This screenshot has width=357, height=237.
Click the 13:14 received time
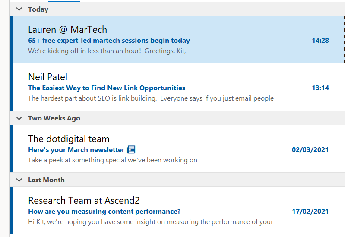(x=320, y=88)
